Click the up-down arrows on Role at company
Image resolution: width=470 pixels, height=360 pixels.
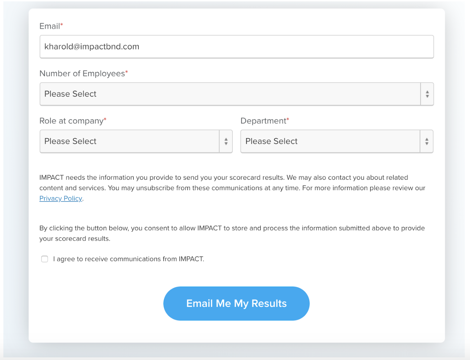(x=226, y=141)
